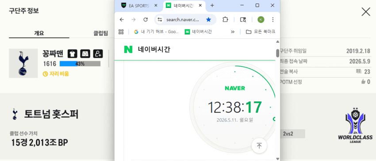Reload the current page

pos(146,19)
